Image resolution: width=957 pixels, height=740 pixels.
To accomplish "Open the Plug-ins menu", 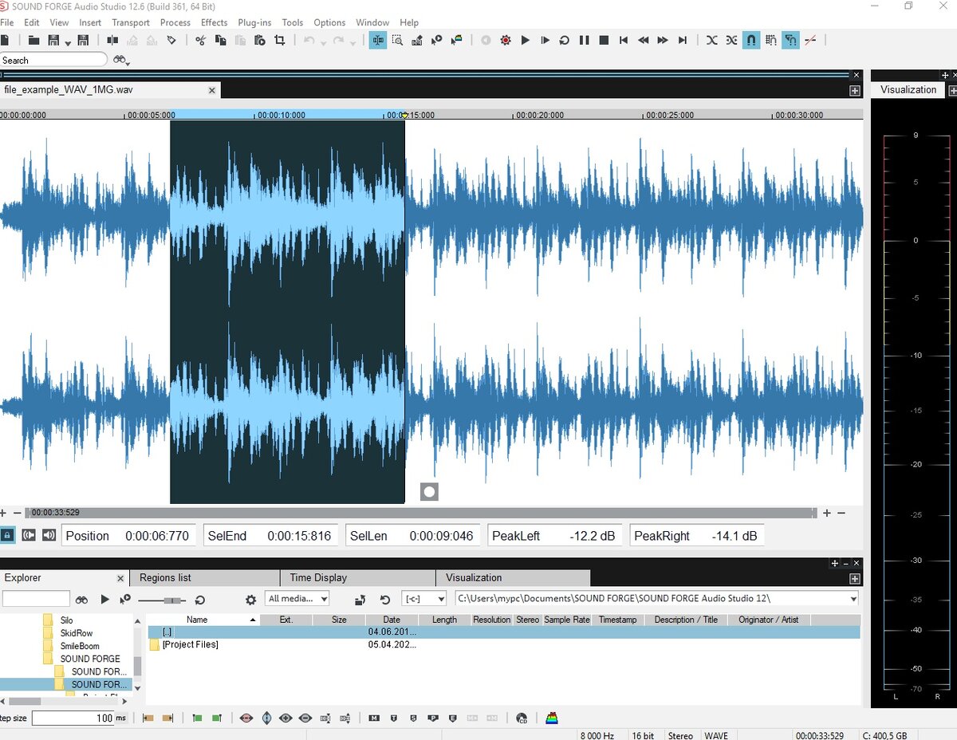I will coord(254,22).
